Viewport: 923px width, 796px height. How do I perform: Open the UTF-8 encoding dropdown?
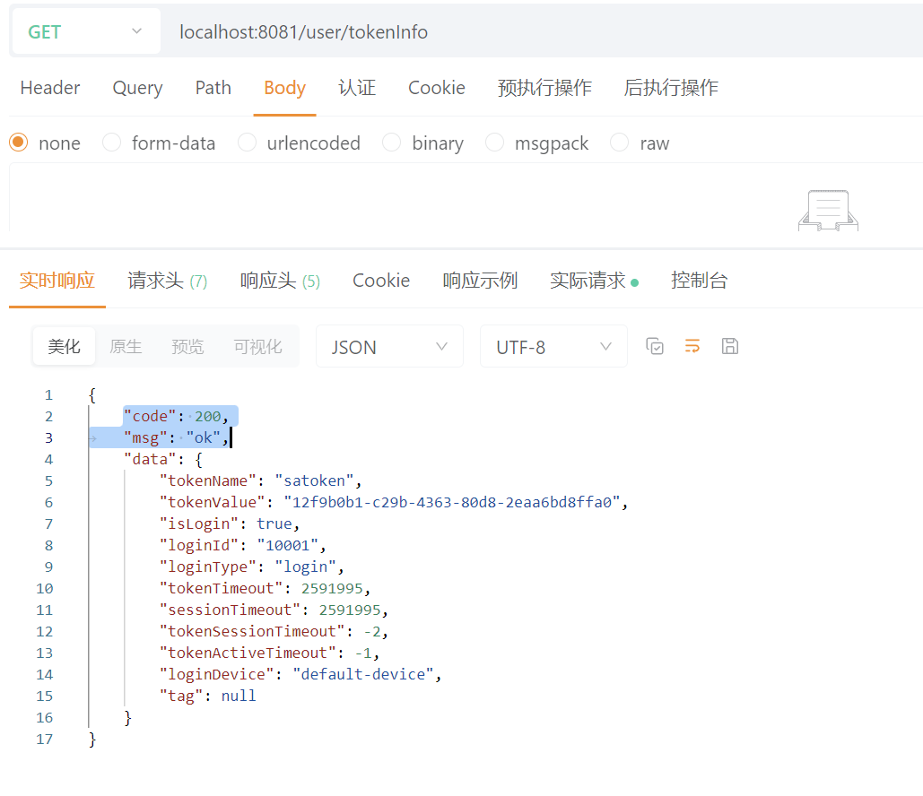point(553,347)
